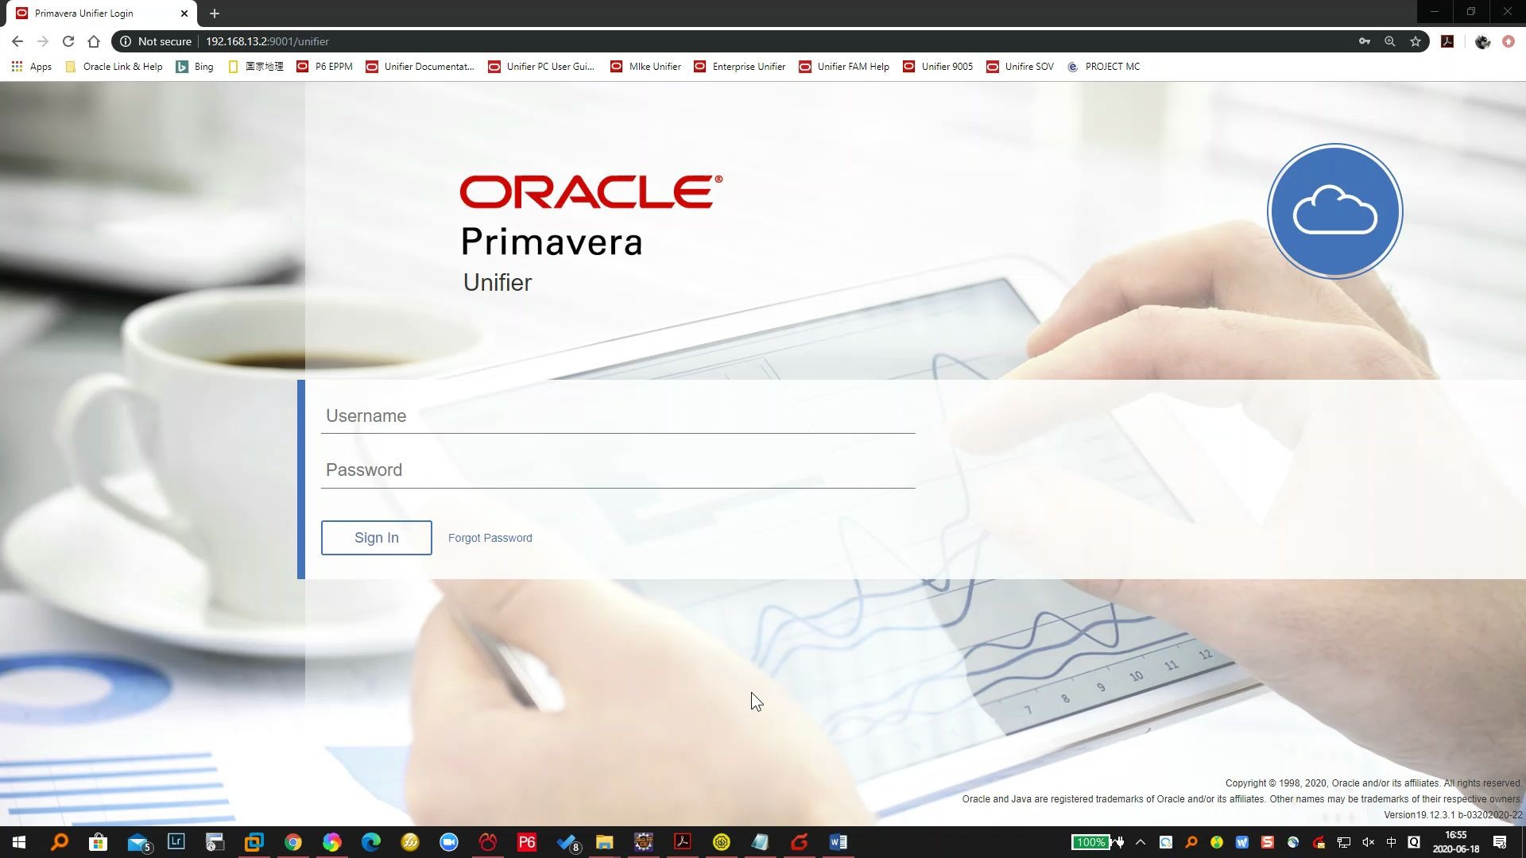Click the battery 100% indicator

(1090, 842)
